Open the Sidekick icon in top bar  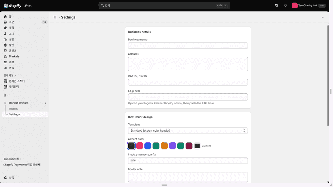tap(276, 6)
